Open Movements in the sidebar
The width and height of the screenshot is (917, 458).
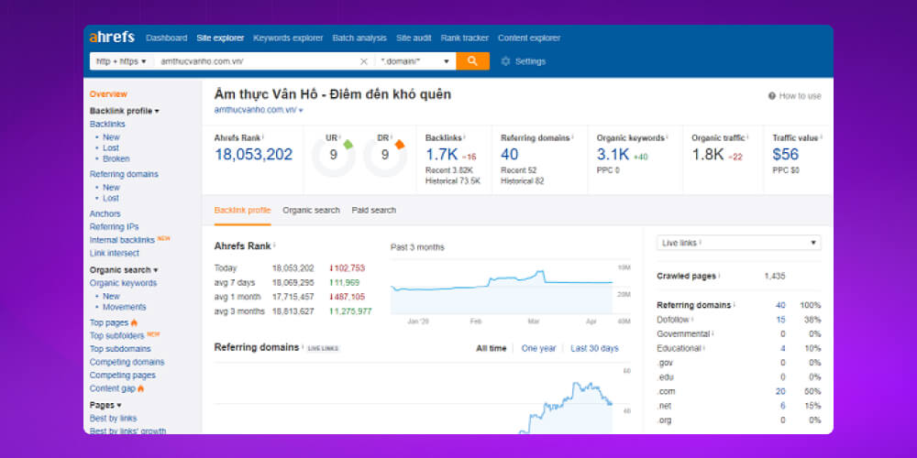pyautogui.click(x=125, y=307)
